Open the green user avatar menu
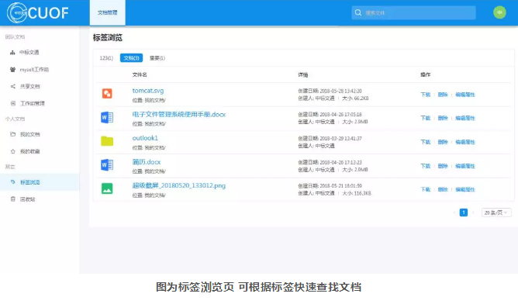518x304 pixels. coord(499,12)
